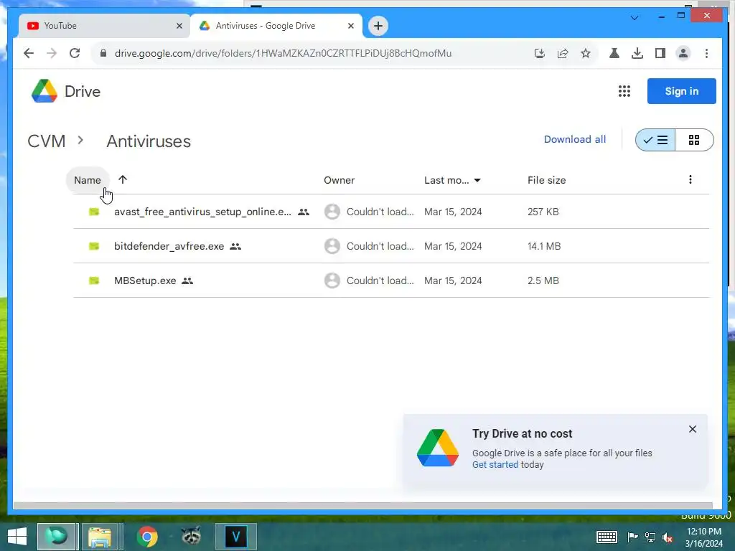Image resolution: width=735 pixels, height=551 pixels.
Task: Select the Antiviruses - Google Drive tab
Action: pyautogui.click(x=276, y=26)
